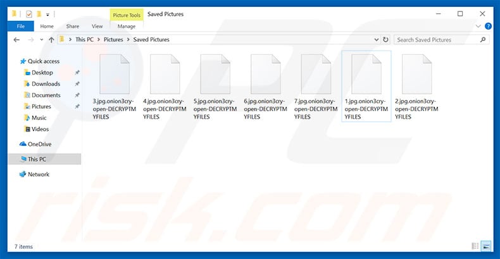Click Pictures in address breadcrumb
This screenshot has height=259, width=500.
point(113,39)
